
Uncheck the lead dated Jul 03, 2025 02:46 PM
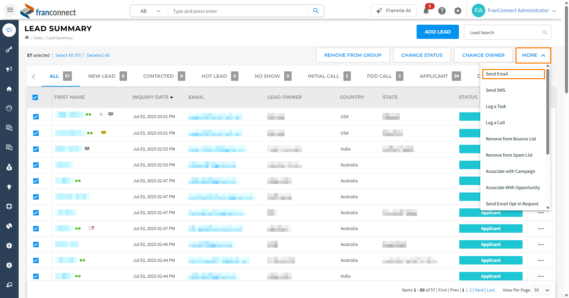[x=36, y=245]
